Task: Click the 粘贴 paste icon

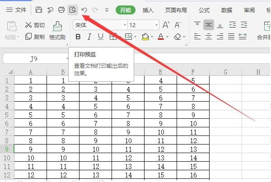Action: tap(12, 27)
